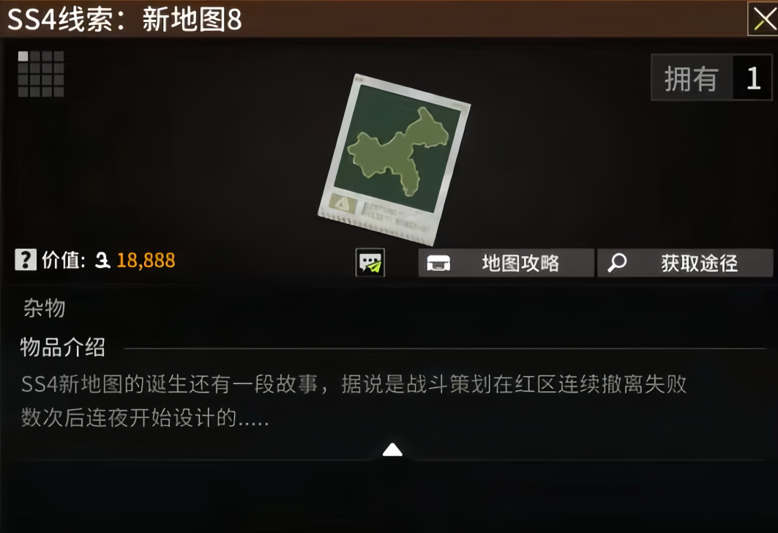Click the grid size indicator icon

(x=41, y=73)
